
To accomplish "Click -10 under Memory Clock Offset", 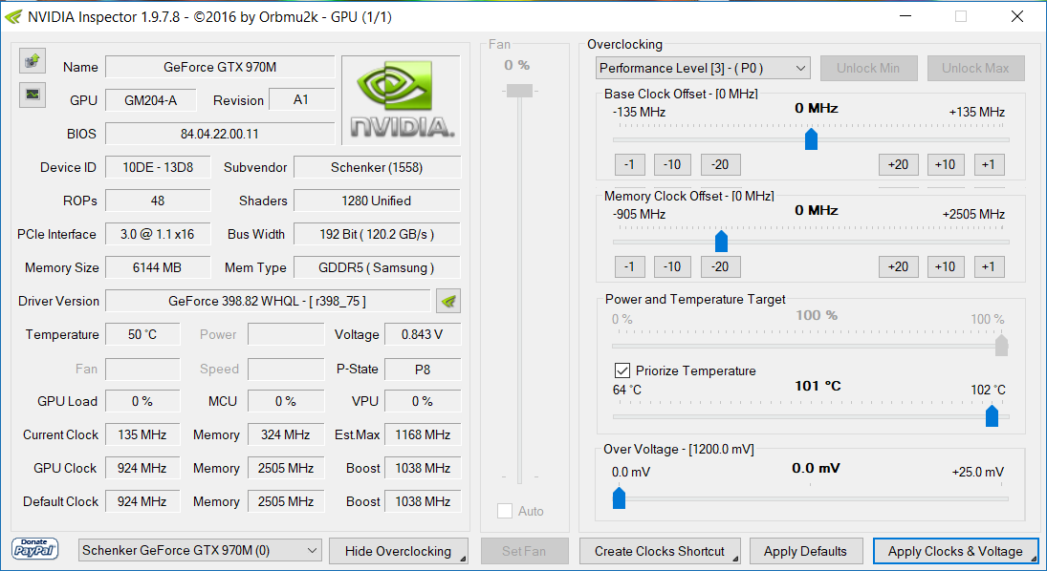I will 672,266.
